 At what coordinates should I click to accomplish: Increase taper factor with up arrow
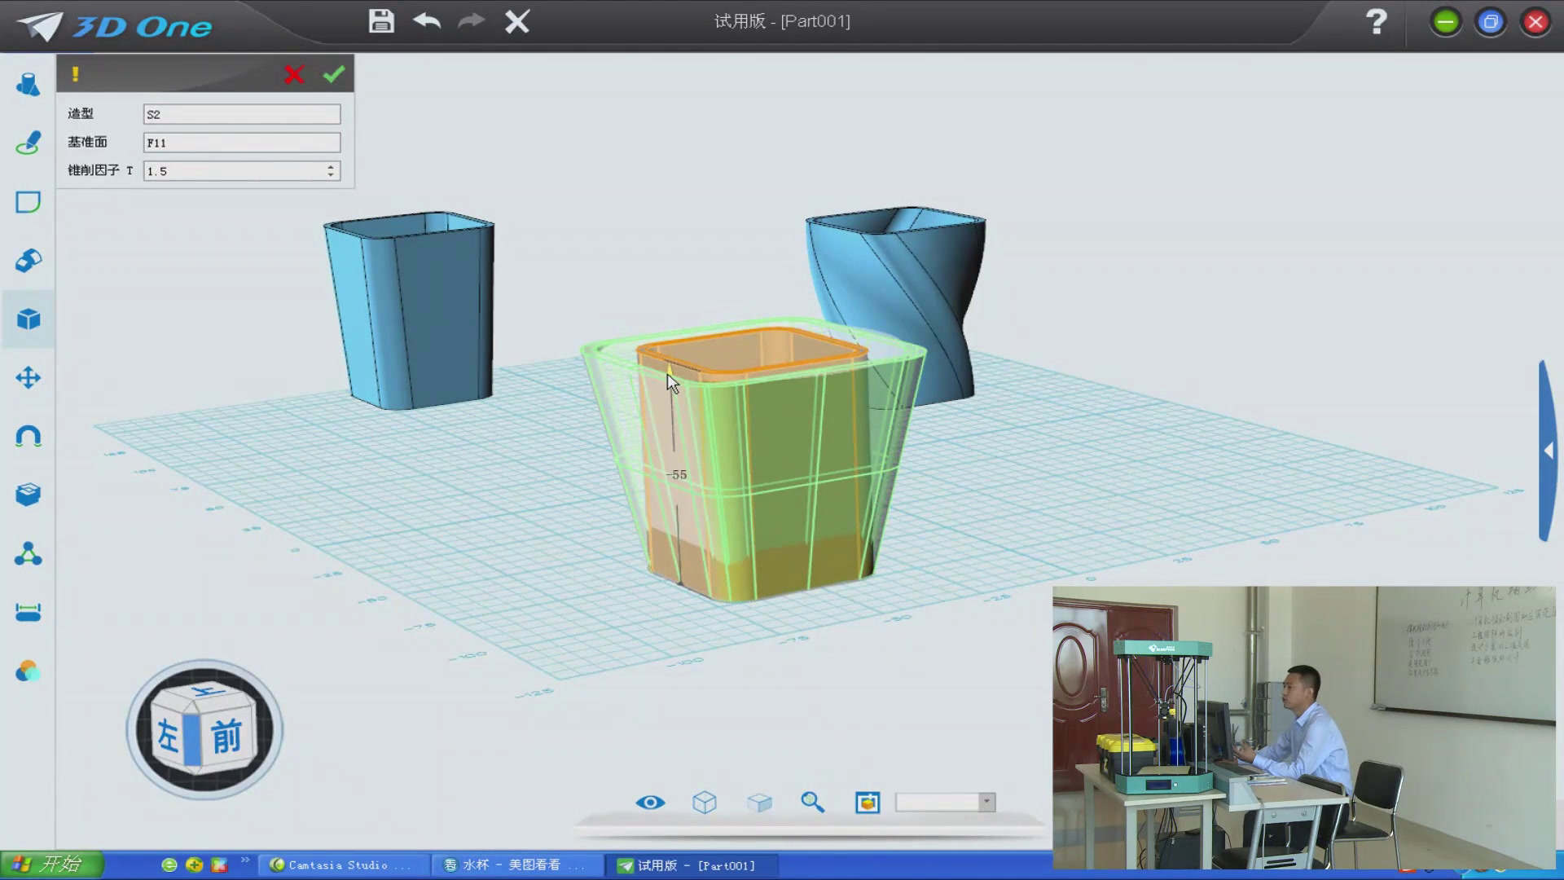(331, 167)
